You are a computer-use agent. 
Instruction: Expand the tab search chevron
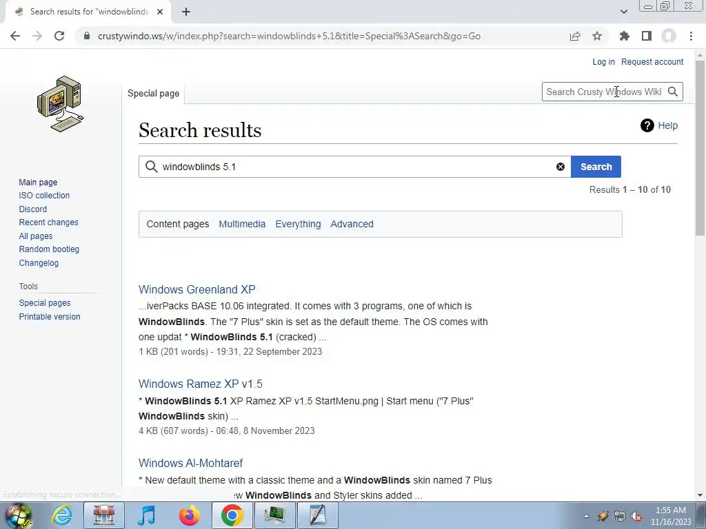(x=623, y=12)
